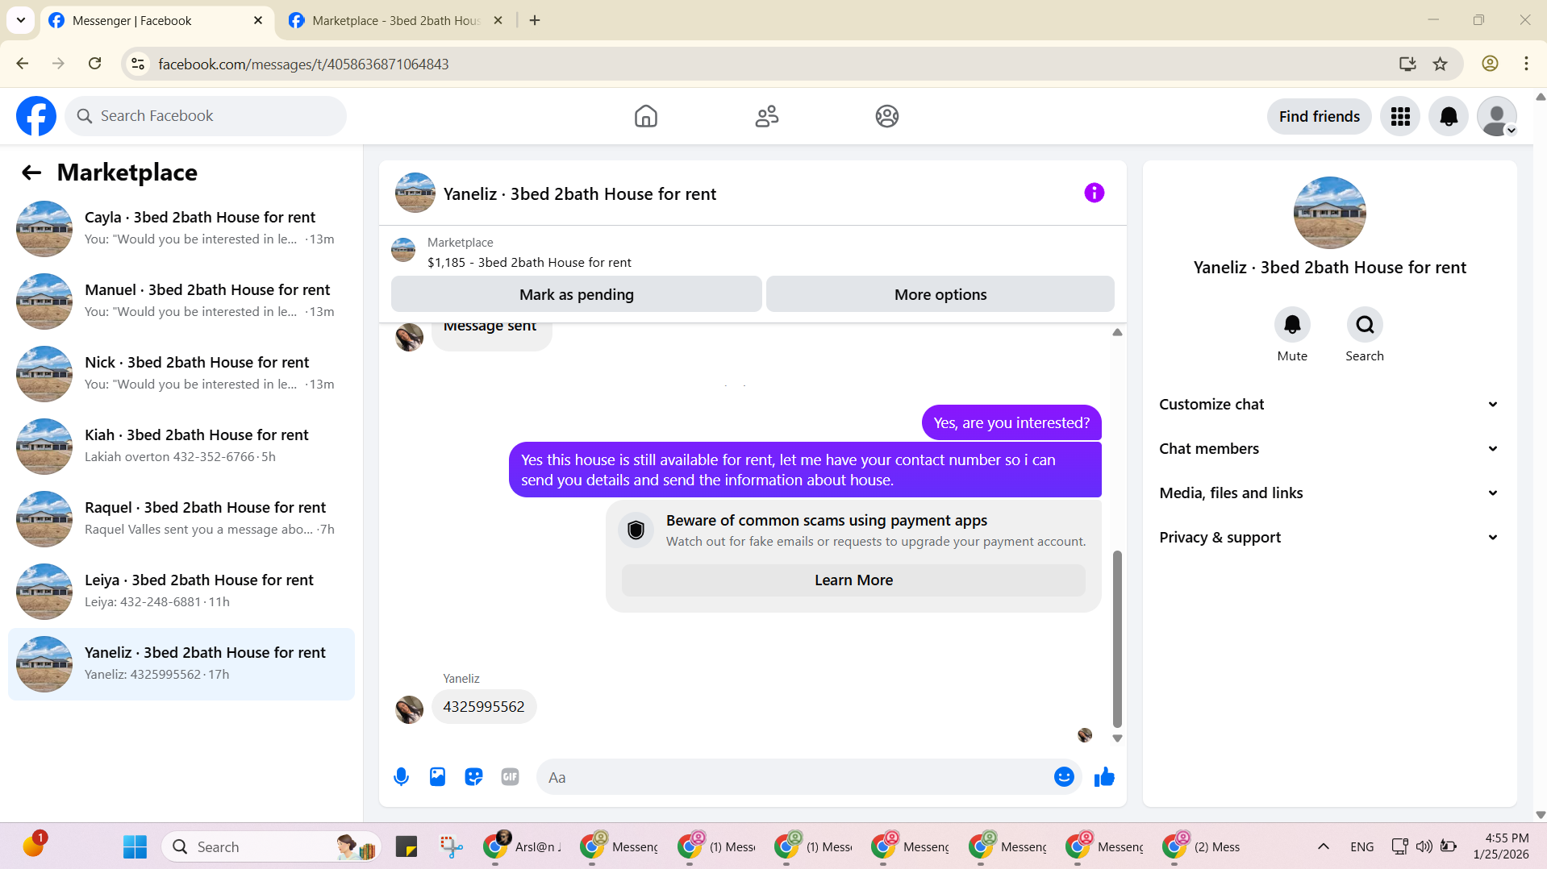Click Find friends button

point(1319,116)
